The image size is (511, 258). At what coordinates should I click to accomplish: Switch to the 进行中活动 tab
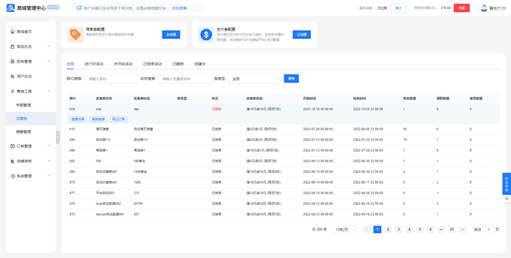(94, 64)
